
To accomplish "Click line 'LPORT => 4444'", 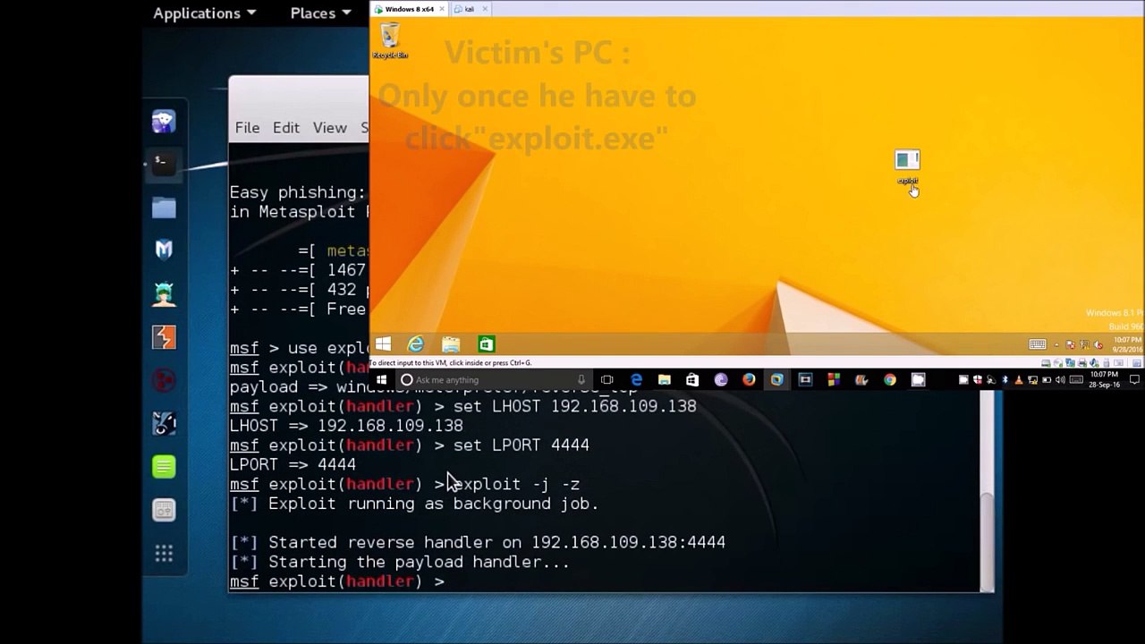I will click(293, 464).
